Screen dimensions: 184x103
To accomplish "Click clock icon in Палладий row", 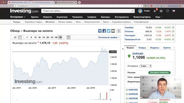I will [x=173, y=35].
